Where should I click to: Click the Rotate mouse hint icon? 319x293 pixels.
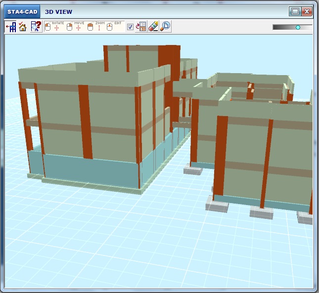point(52,27)
